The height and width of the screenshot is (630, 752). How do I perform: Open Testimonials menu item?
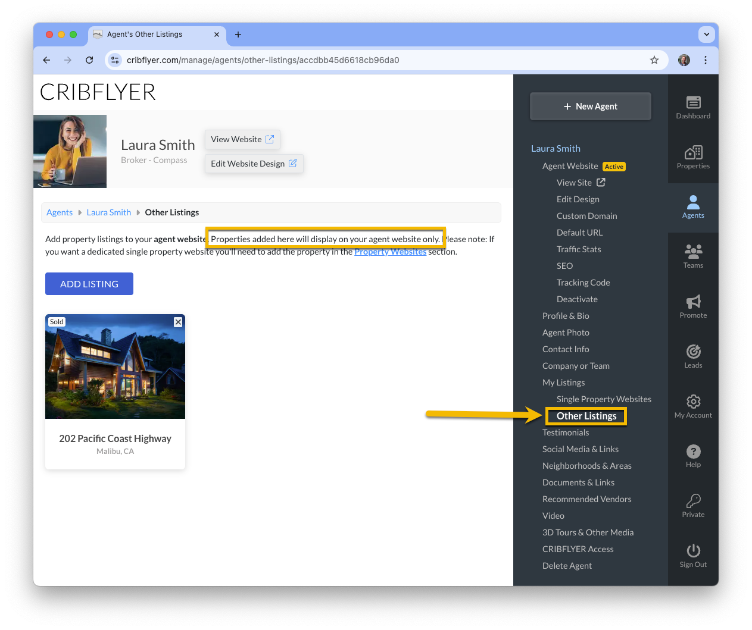566,432
